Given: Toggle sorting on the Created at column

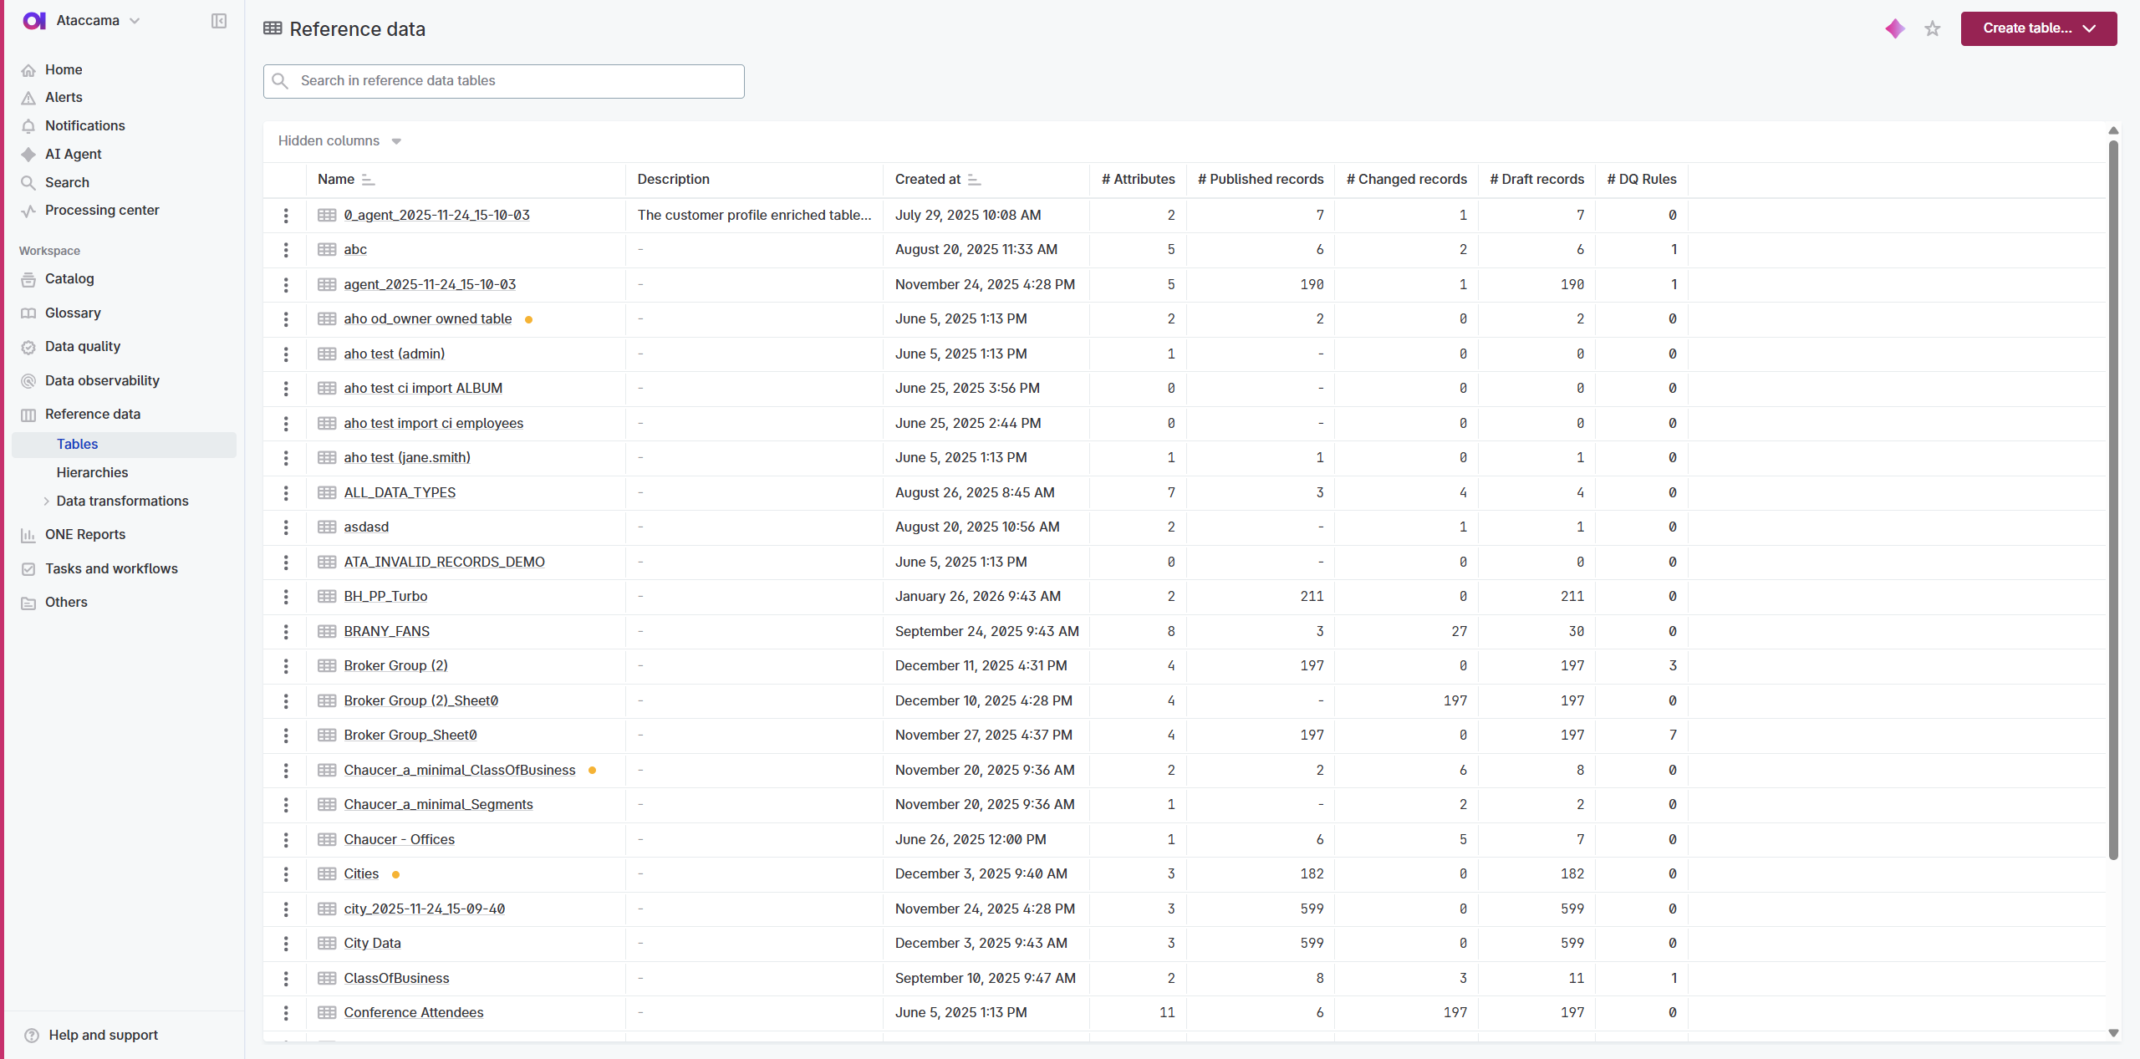Looking at the screenshot, I should click(x=973, y=179).
